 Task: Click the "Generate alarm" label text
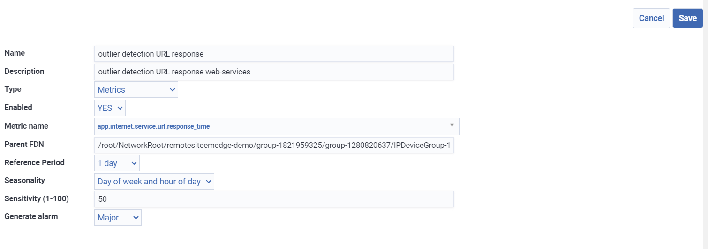(x=31, y=217)
